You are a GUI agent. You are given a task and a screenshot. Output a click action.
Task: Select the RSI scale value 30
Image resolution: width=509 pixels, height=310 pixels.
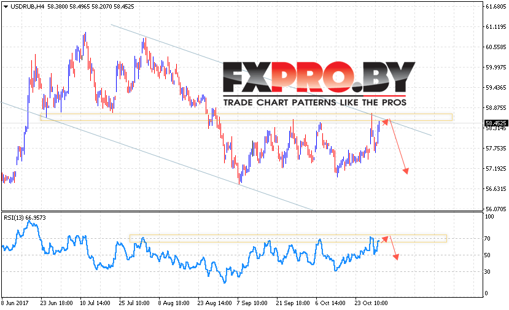488,272
